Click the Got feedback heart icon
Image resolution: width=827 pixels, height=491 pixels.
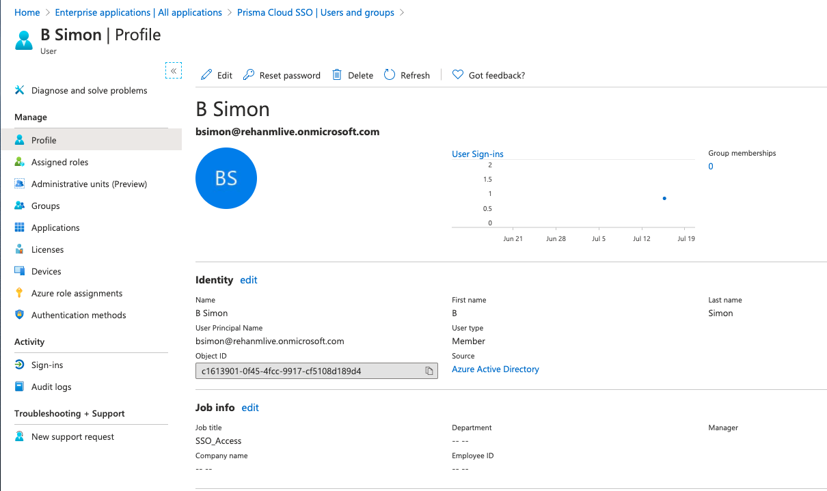click(458, 75)
